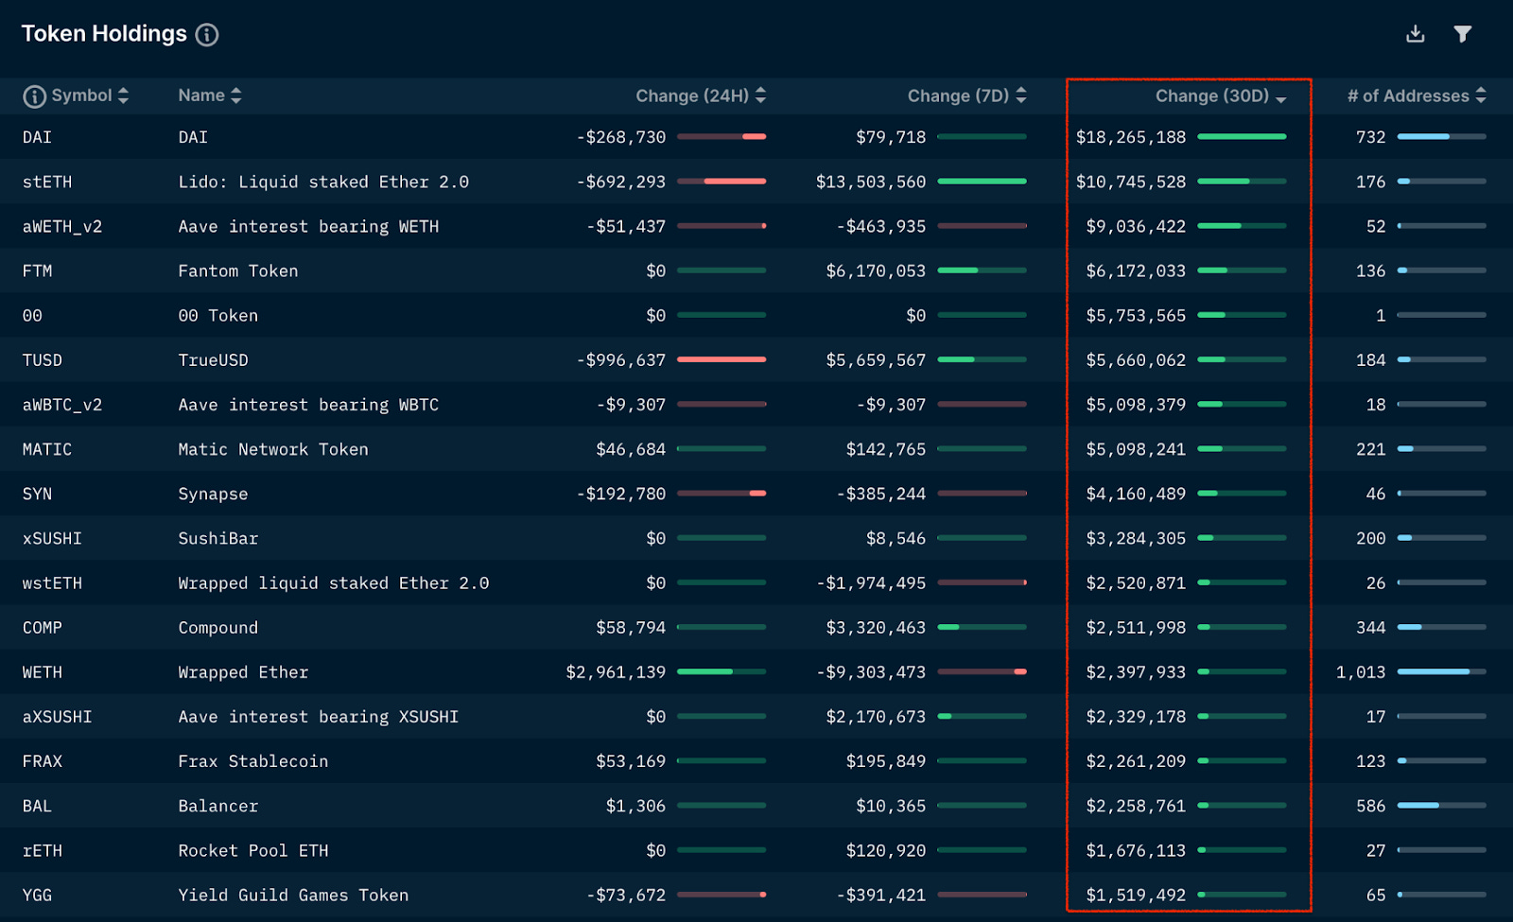Select the xSUSHI symbol cell

pyautogui.click(x=52, y=538)
